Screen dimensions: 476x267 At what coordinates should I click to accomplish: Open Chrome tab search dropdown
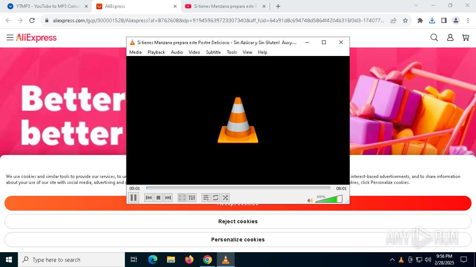point(416,6)
